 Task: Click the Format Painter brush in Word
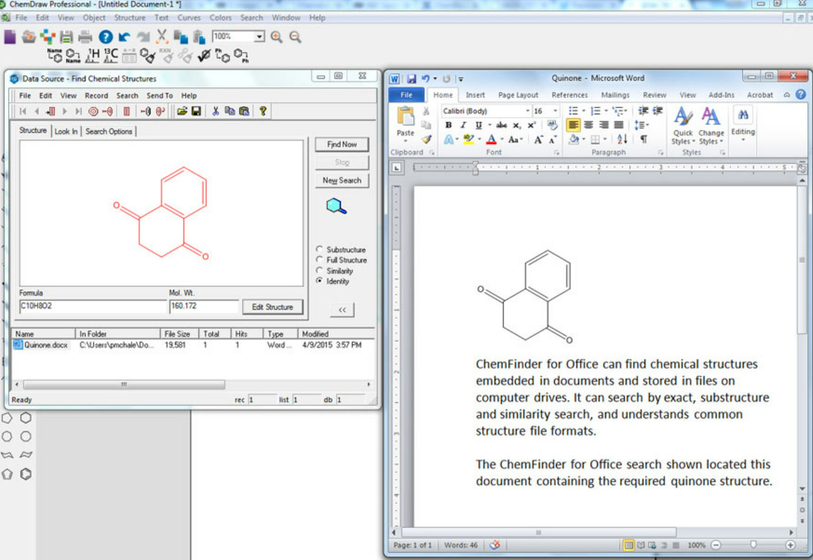coord(427,140)
